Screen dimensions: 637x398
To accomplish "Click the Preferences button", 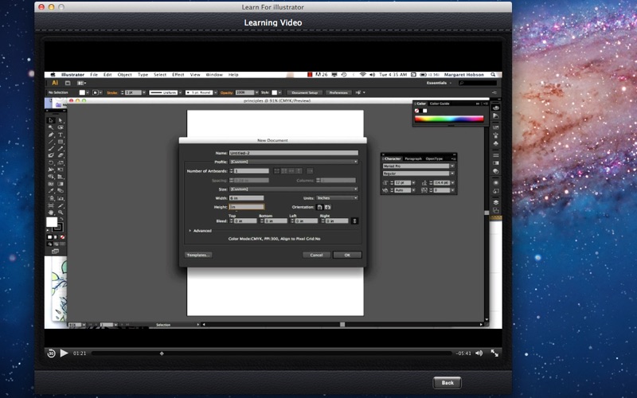I will tap(338, 92).
